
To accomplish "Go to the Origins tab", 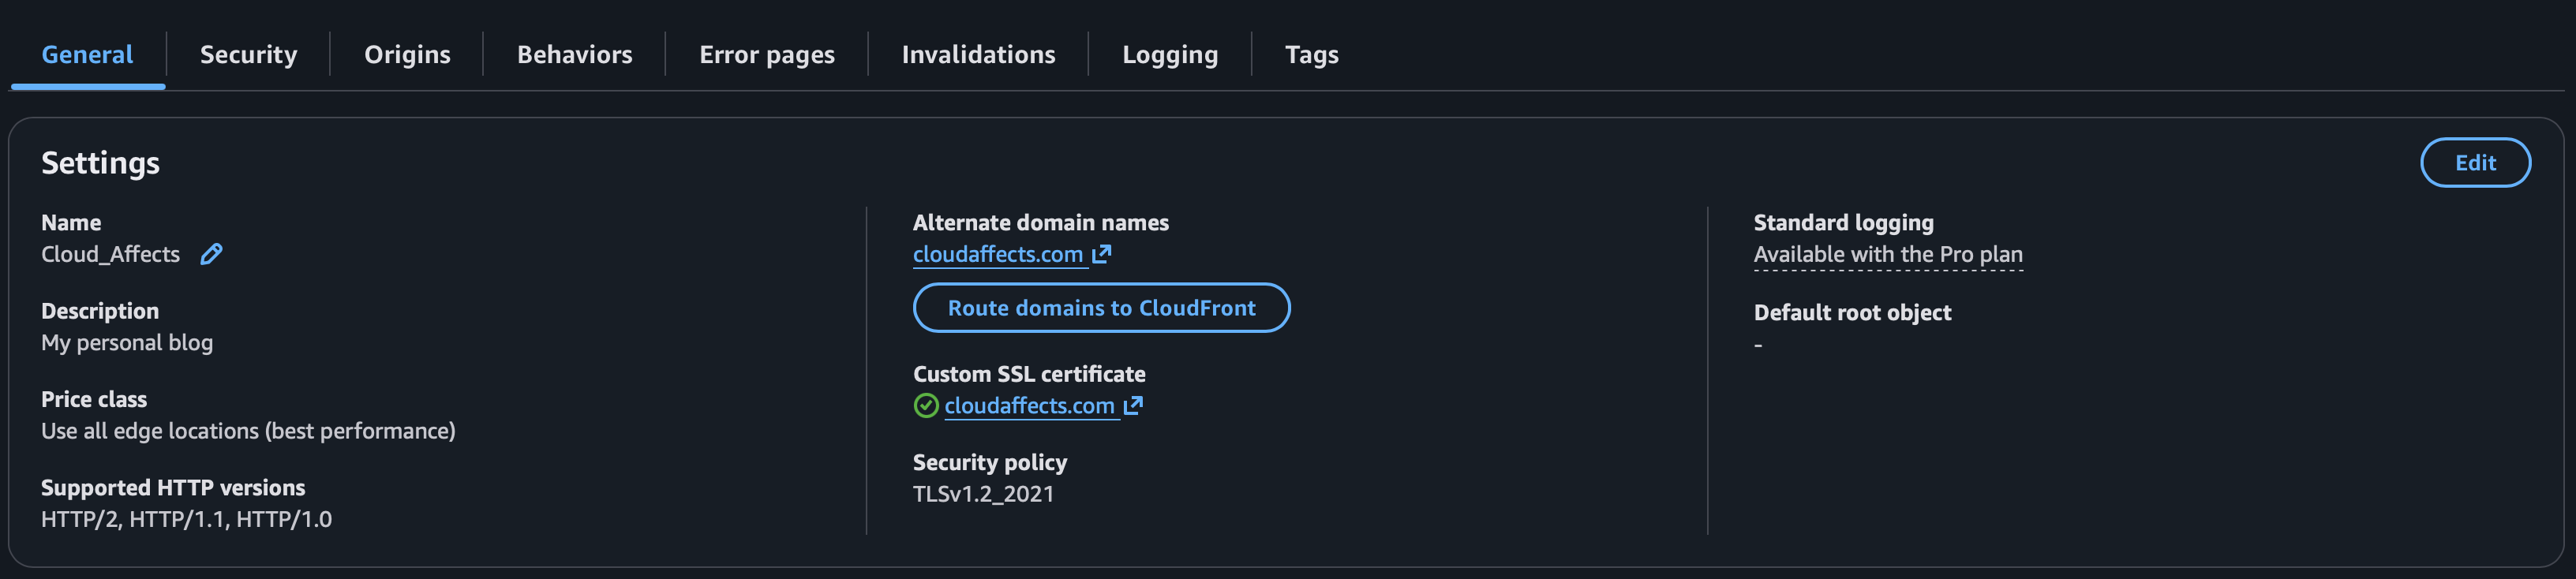I will pos(407,55).
